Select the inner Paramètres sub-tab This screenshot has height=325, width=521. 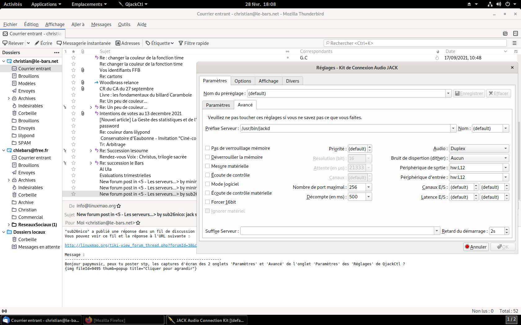coord(218,105)
